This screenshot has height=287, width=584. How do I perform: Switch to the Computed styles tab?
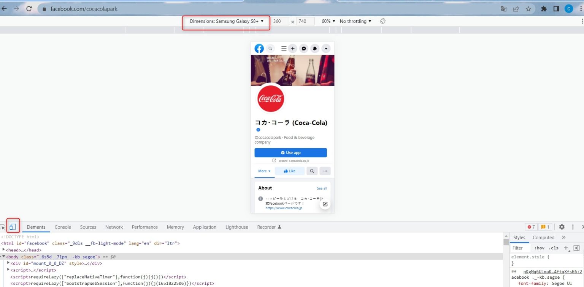(x=543, y=237)
